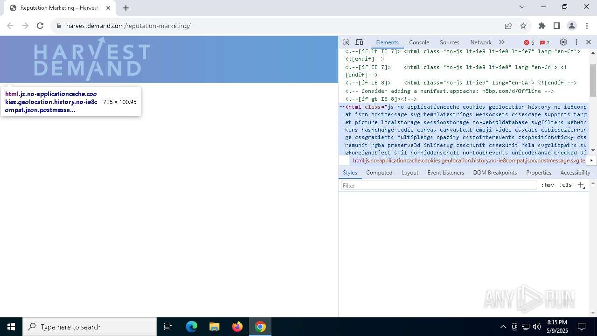This screenshot has width=597, height=336.
Task: Open the DOM Breakpoints pane
Action: click(x=495, y=173)
